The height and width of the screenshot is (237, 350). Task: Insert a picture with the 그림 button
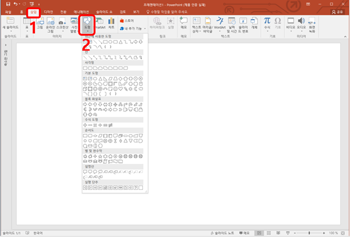[x=40, y=24]
